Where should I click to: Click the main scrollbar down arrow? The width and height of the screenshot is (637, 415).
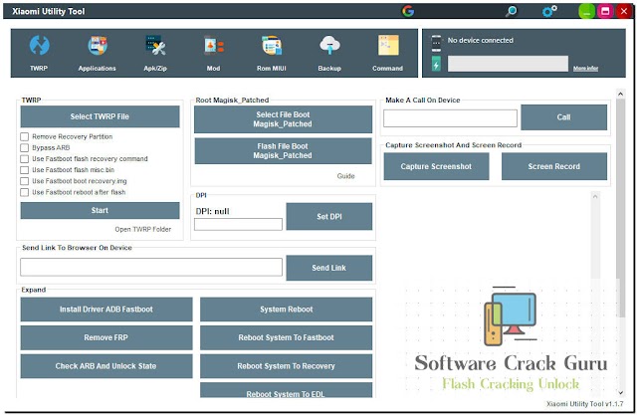click(x=620, y=393)
